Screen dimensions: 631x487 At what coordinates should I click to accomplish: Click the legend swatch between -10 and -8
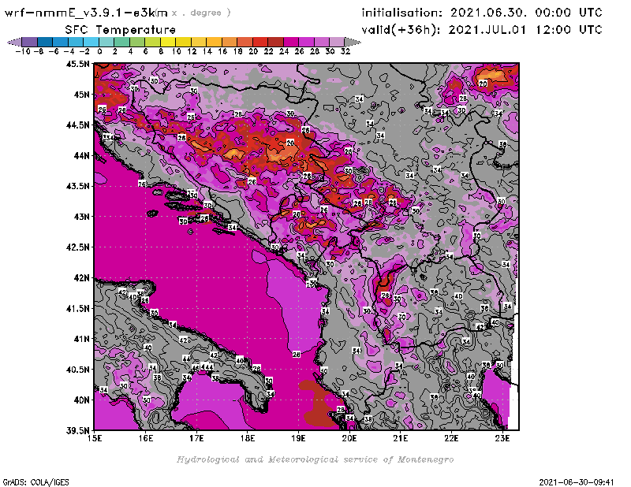coord(30,42)
